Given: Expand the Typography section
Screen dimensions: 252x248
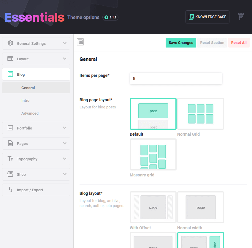Looking at the screenshot, I should [x=65, y=159].
